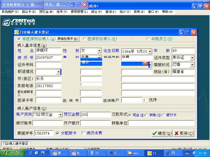Open the 费用管理 menu

pyautogui.click(x=79, y=12)
